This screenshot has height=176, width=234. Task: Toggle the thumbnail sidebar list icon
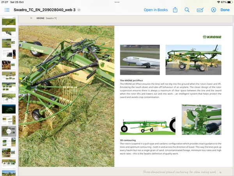pyautogui.click(x=7, y=10)
